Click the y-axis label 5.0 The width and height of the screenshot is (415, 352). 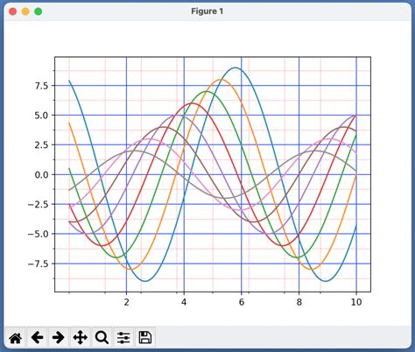tap(42, 116)
